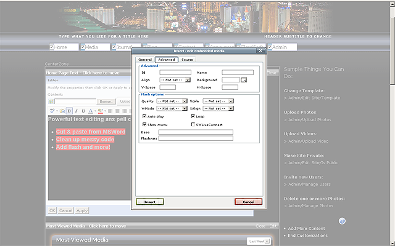This screenshot has height=246, width=395.
Task: Click the Underline formatting icon in editor
Action: click(83, 111)
